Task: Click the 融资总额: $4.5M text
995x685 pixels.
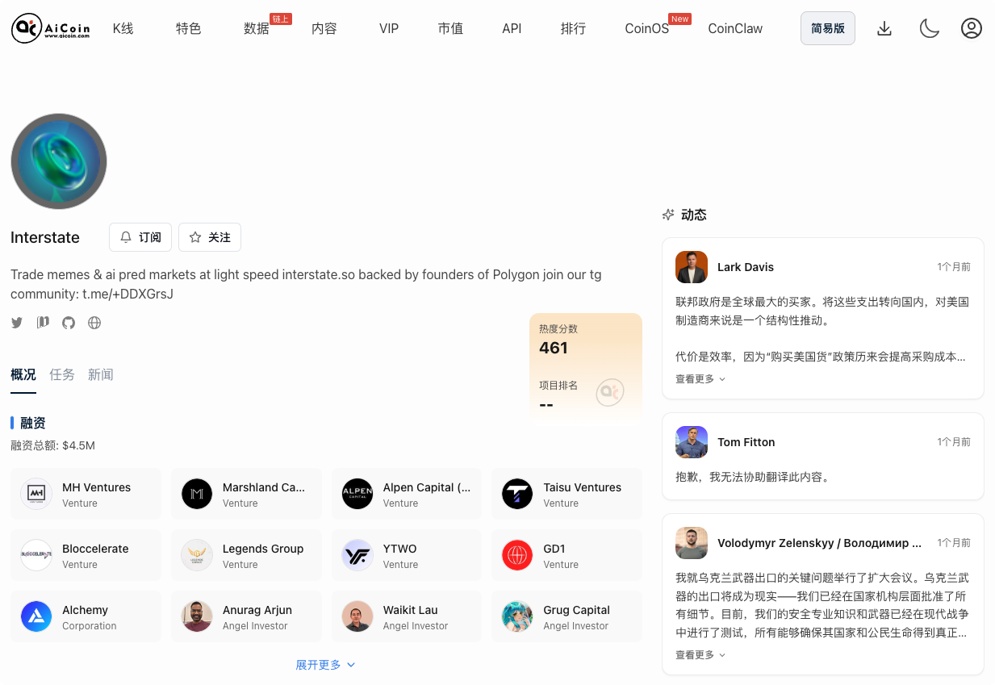Action: pyautogui.click(x=52, y=445)
